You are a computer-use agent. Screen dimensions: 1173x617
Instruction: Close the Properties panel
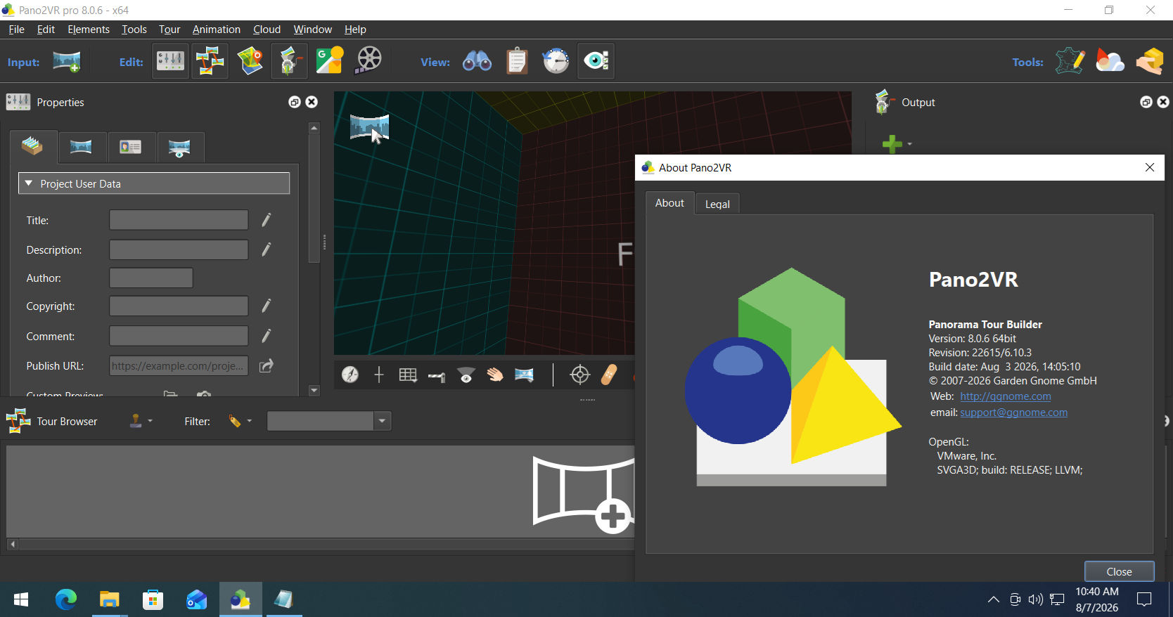pyautogui.click(x=312, y=102)
